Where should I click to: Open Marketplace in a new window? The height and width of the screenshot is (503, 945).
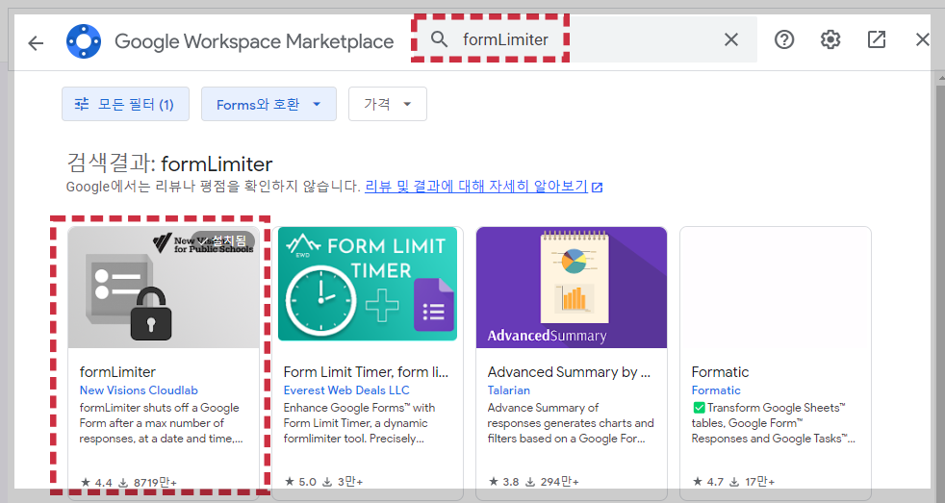pyautogui.click(x=877, y=39)
